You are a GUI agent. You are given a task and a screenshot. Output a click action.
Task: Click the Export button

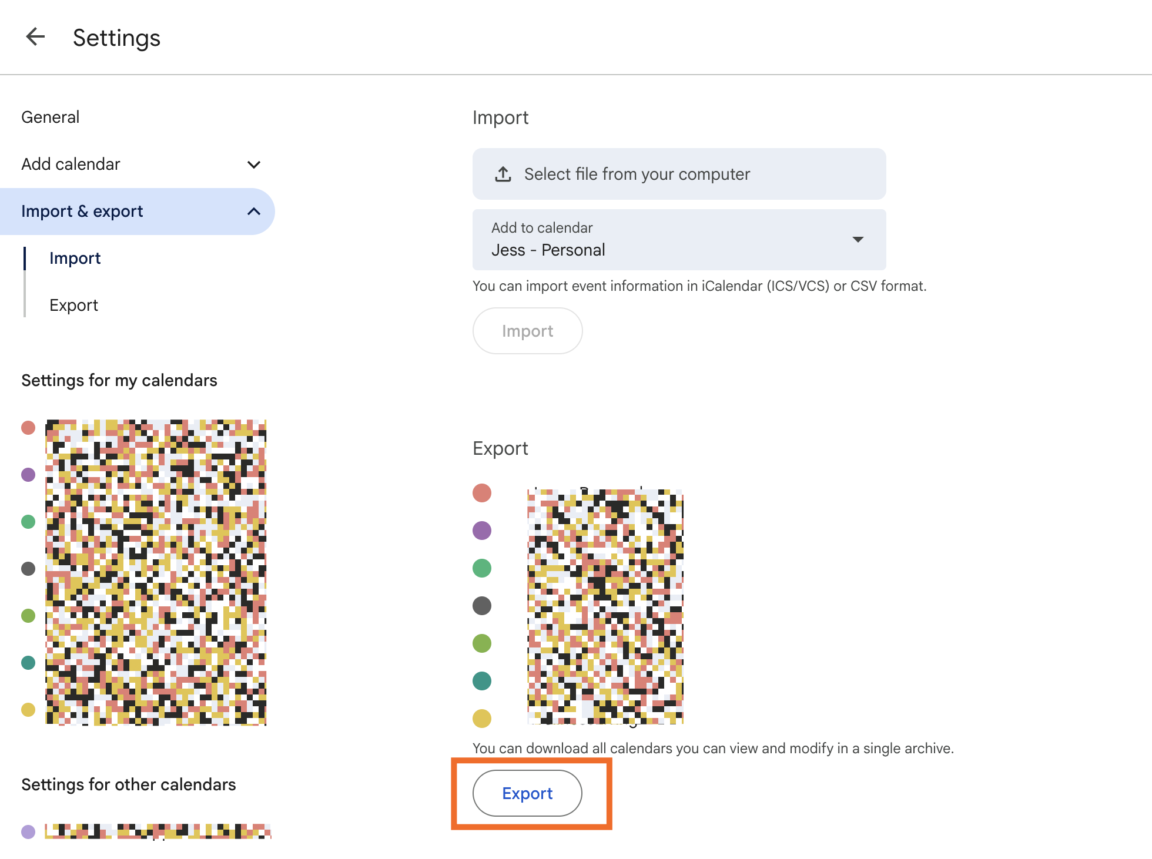(527, 793)
